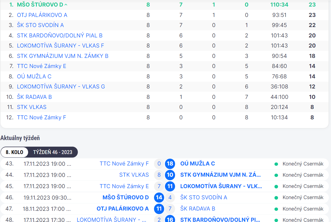Click green status dot for match 45
Image resolution: width=331 pixels, height=222 pixels.
pyautogui.click(x=276, y=187)
